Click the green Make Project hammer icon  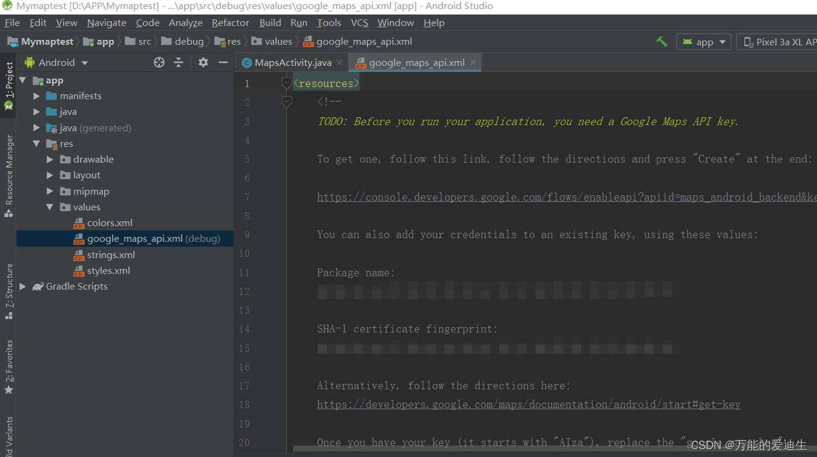coord(661,41)
